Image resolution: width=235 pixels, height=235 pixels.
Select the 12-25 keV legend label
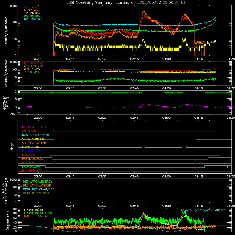[32, 13]
